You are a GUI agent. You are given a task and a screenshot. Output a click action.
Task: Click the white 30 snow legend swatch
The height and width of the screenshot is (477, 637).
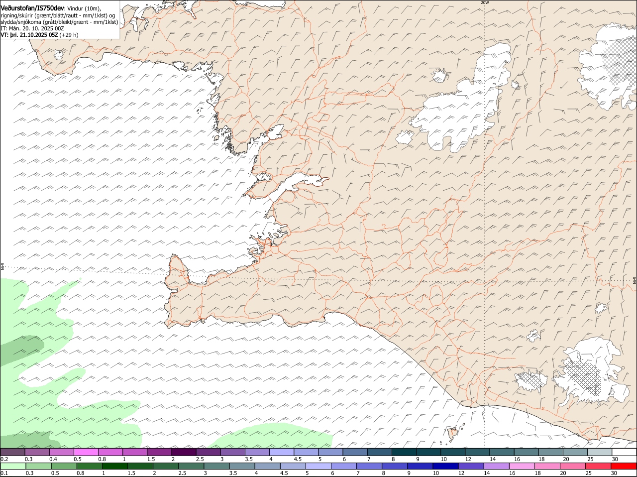point(624,452)
